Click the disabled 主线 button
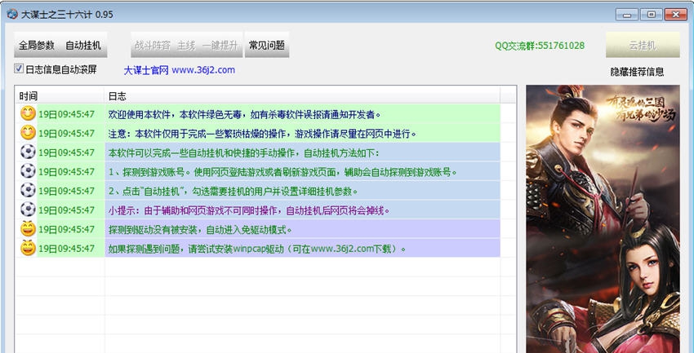Image resolution: width=694 pixels, height=353 pixels. point(186,45)
